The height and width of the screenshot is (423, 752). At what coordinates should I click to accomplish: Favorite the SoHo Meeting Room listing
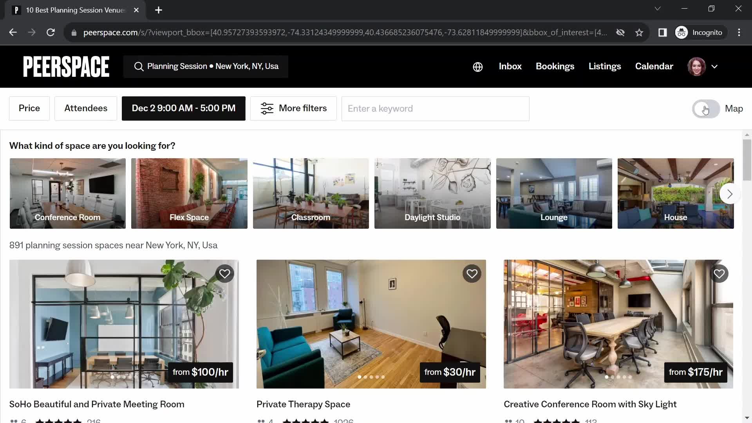pos(225,274)
